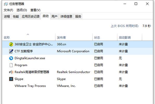
Task: Click the Realtek audio manager speaker icon
Action: click(x=11, y=72)
